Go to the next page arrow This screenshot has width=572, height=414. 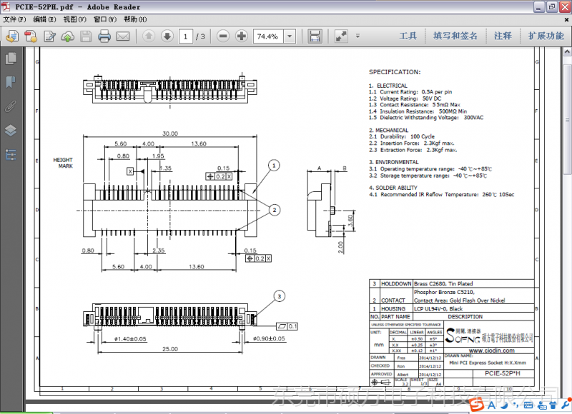tap(167, 36)
